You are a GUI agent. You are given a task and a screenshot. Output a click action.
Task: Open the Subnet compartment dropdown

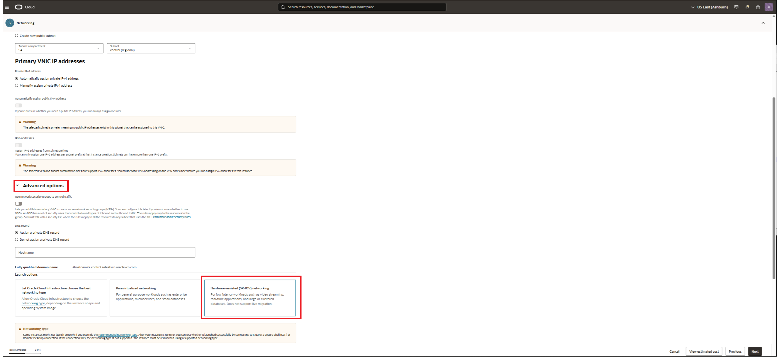[59, 48]
